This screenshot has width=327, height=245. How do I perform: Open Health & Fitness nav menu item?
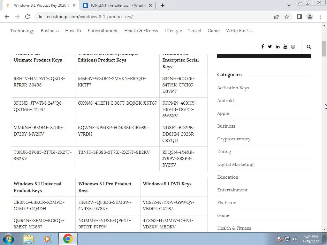pyautogui.click(x=141, y=31)
